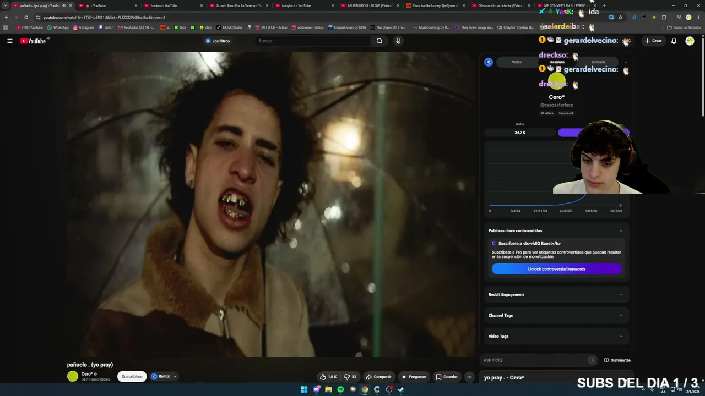Select the Vistas tab in vidIQ panel
Screen dimensions: 705x396
pos(517,62)
